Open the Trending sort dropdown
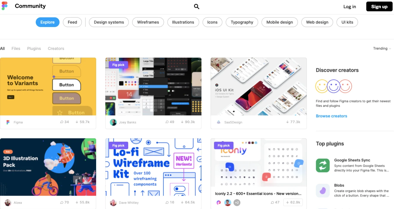 point(382,48)
